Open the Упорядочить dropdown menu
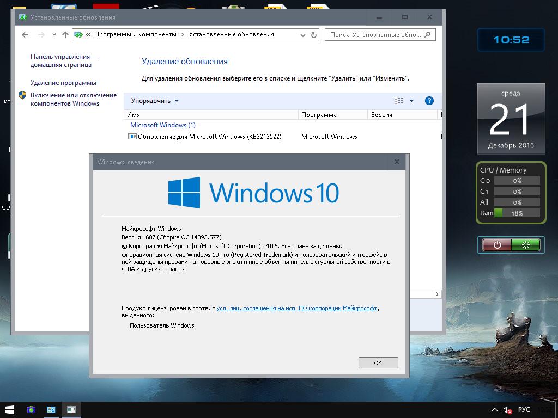The width and height of the screenshot is (558, 418). (x=155, y=101)
